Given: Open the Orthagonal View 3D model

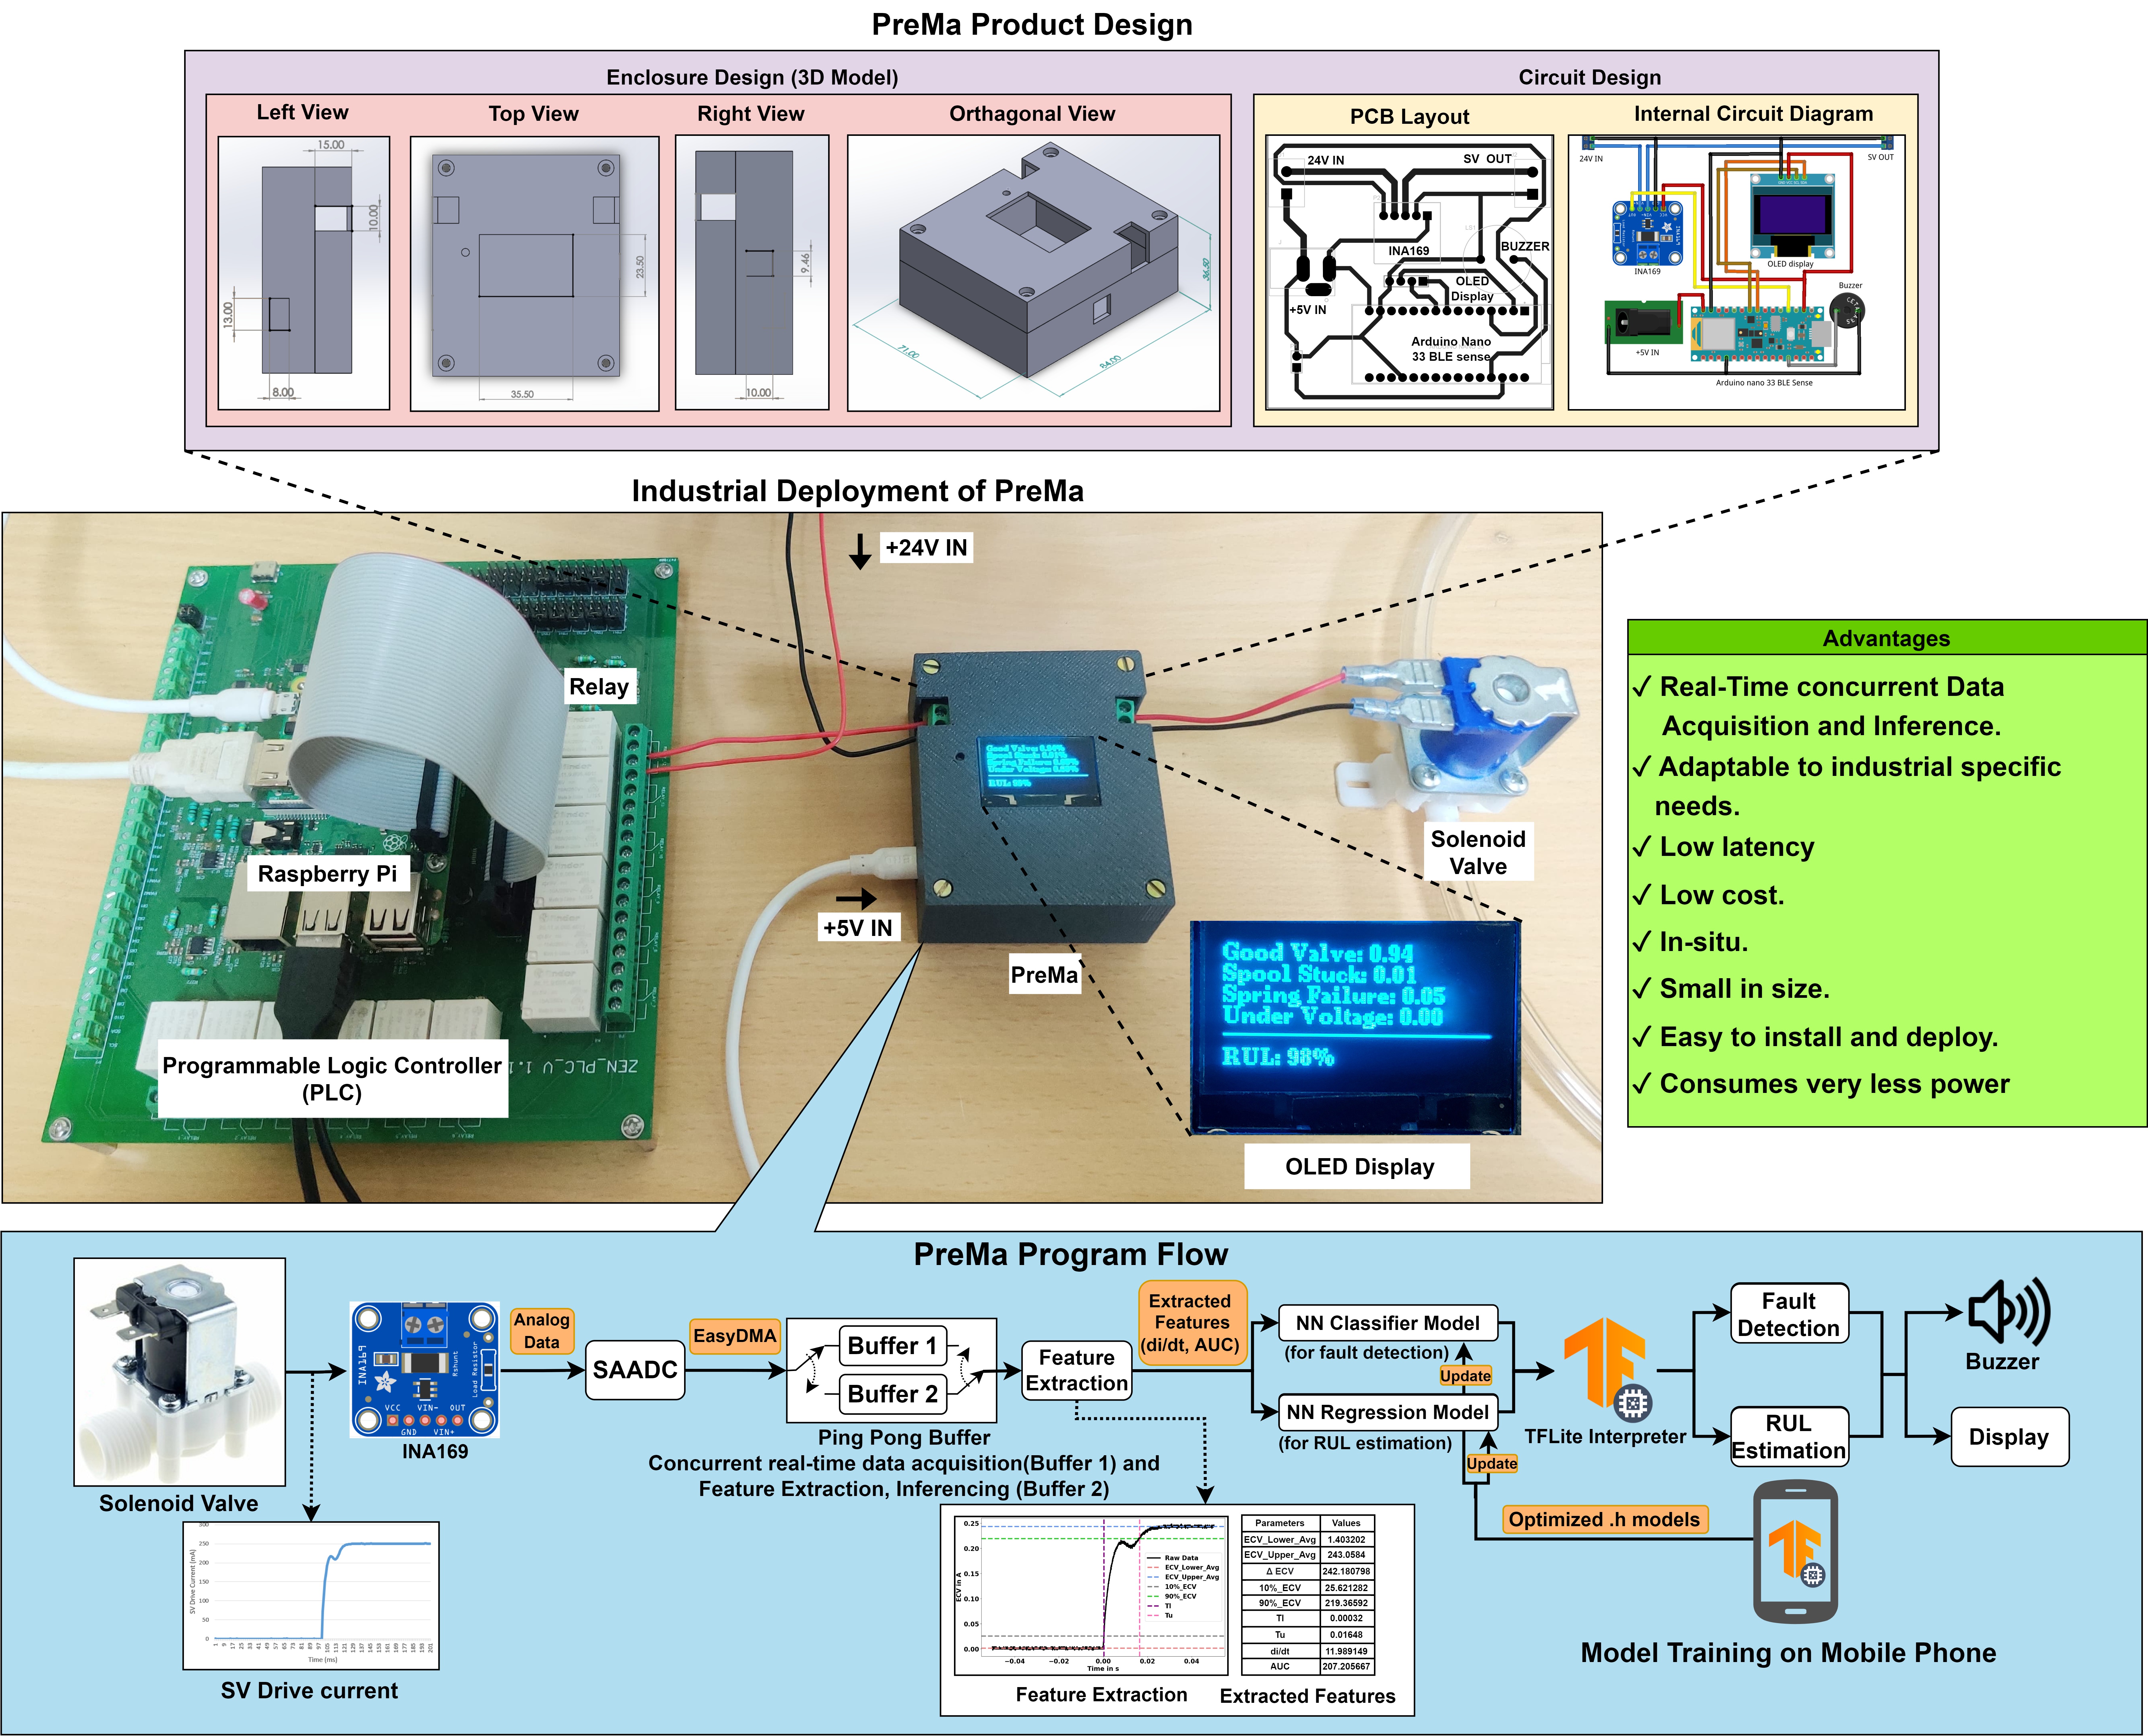Looking at the screenshot, I should pyautogui.click(x=1034, y=273).
